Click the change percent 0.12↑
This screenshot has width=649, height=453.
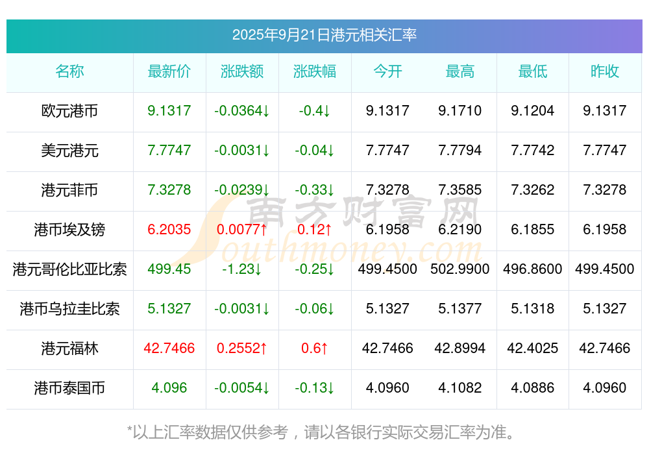315,229
